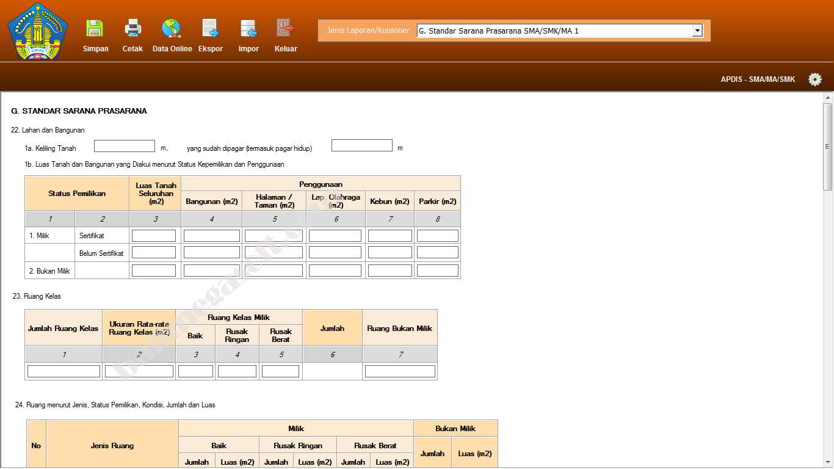834x469 pixels.
Task: Open settings gear icon next to APDIS
Action: point(814,79)
